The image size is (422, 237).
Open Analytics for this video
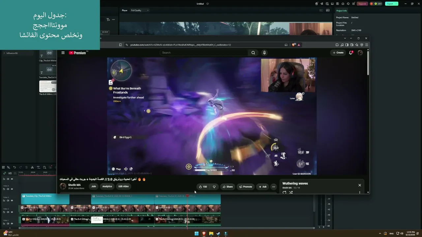coord(107,186)
